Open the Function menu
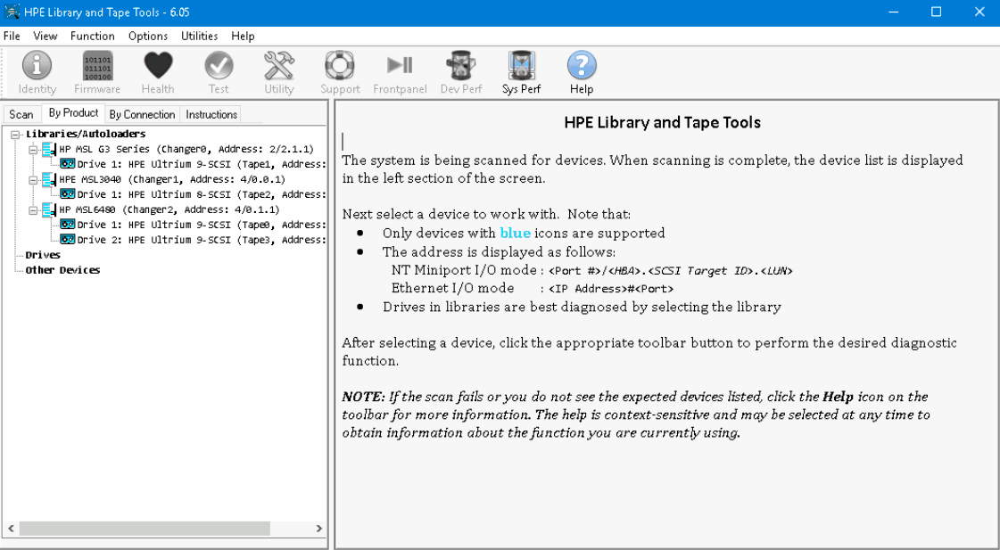Screen dimensions: 1000x550 (93, 36)
